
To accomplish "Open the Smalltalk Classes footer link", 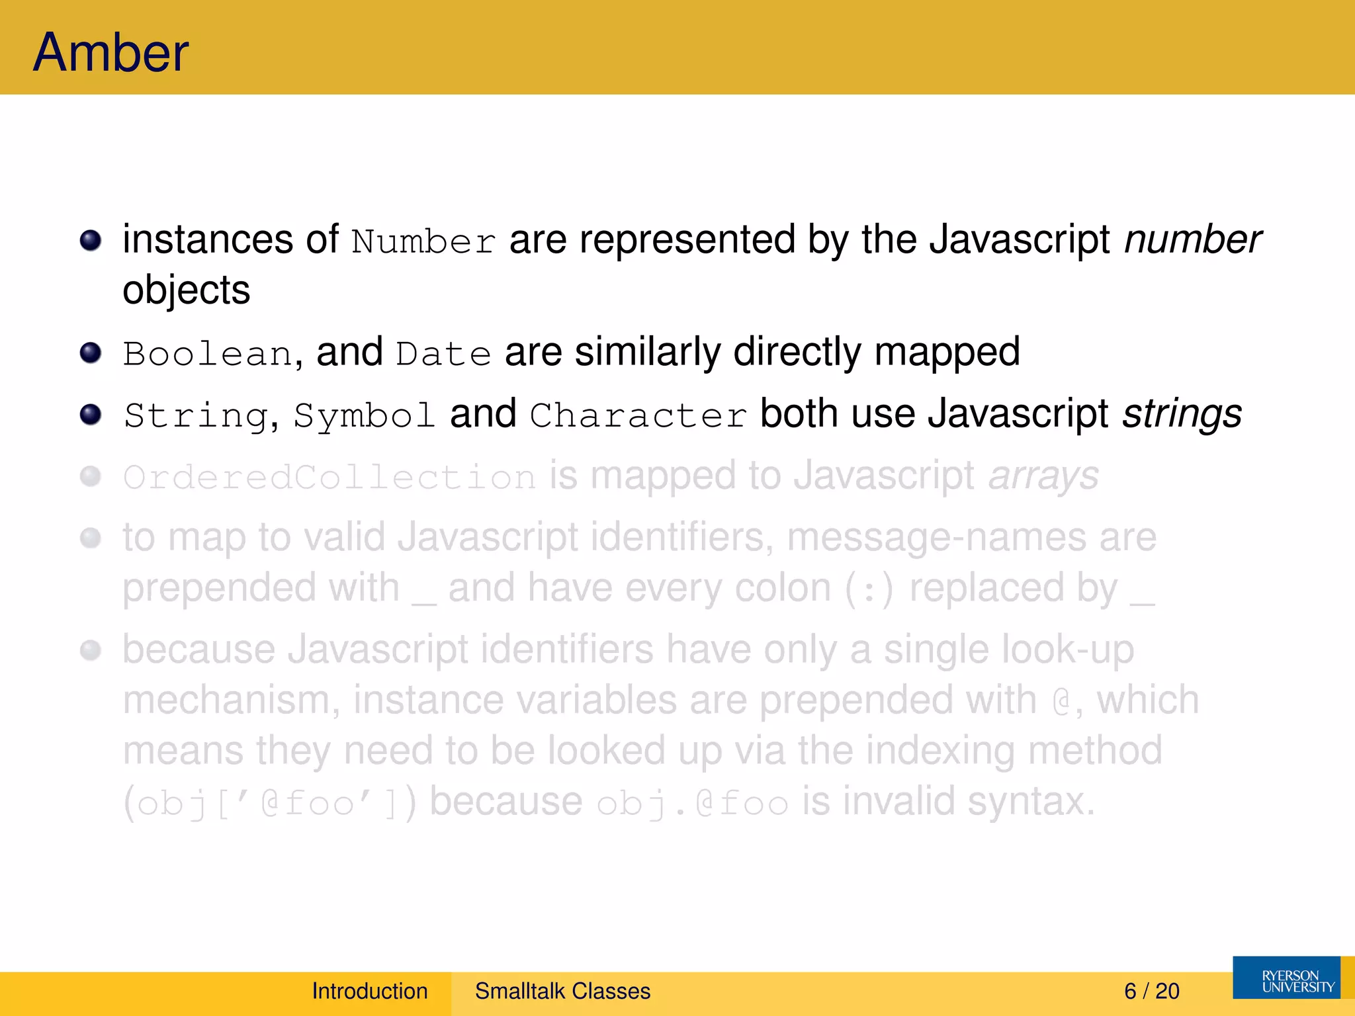I will (562, 991).
